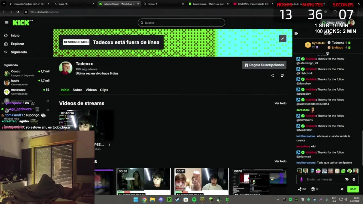Click the KICK logo

click(22, 23)
